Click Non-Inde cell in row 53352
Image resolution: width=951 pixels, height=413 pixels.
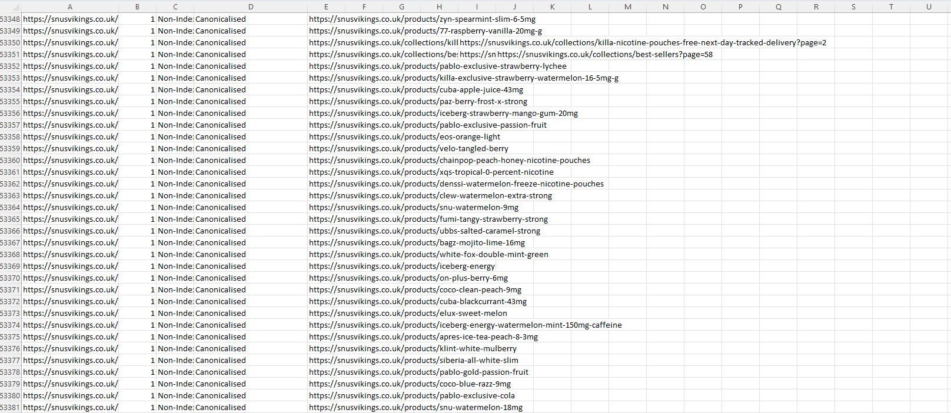coord(175,66)
